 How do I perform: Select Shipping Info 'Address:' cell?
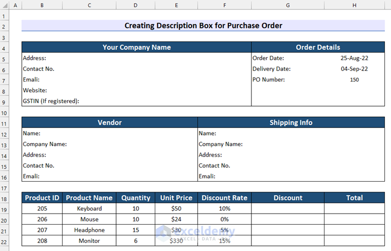click(x=291, y=155)
